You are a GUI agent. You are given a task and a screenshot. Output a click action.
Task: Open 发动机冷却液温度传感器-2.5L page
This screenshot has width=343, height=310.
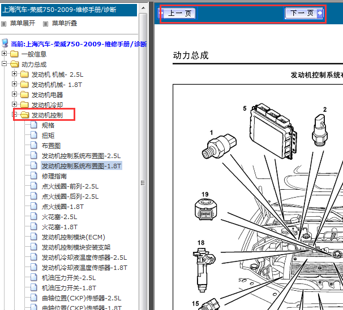[x=84, y=257]
